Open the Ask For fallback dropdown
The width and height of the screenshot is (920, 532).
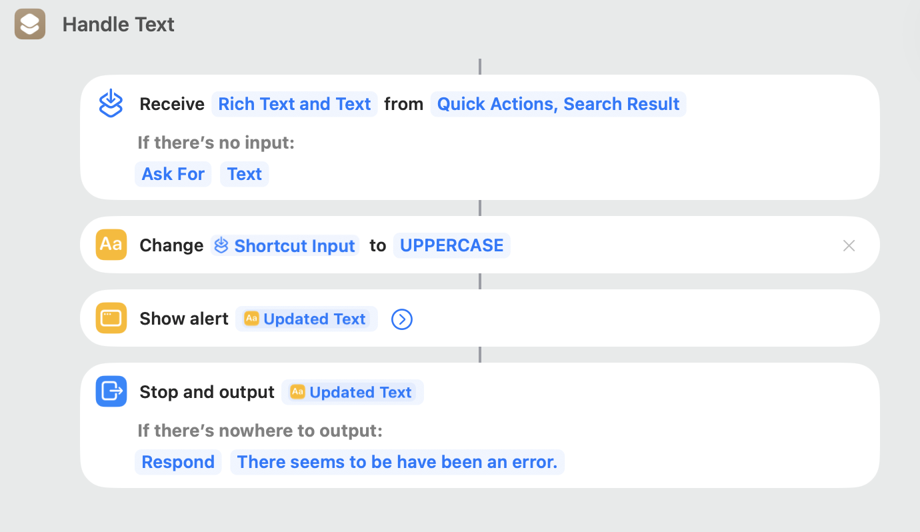click(x=173, y=174)
